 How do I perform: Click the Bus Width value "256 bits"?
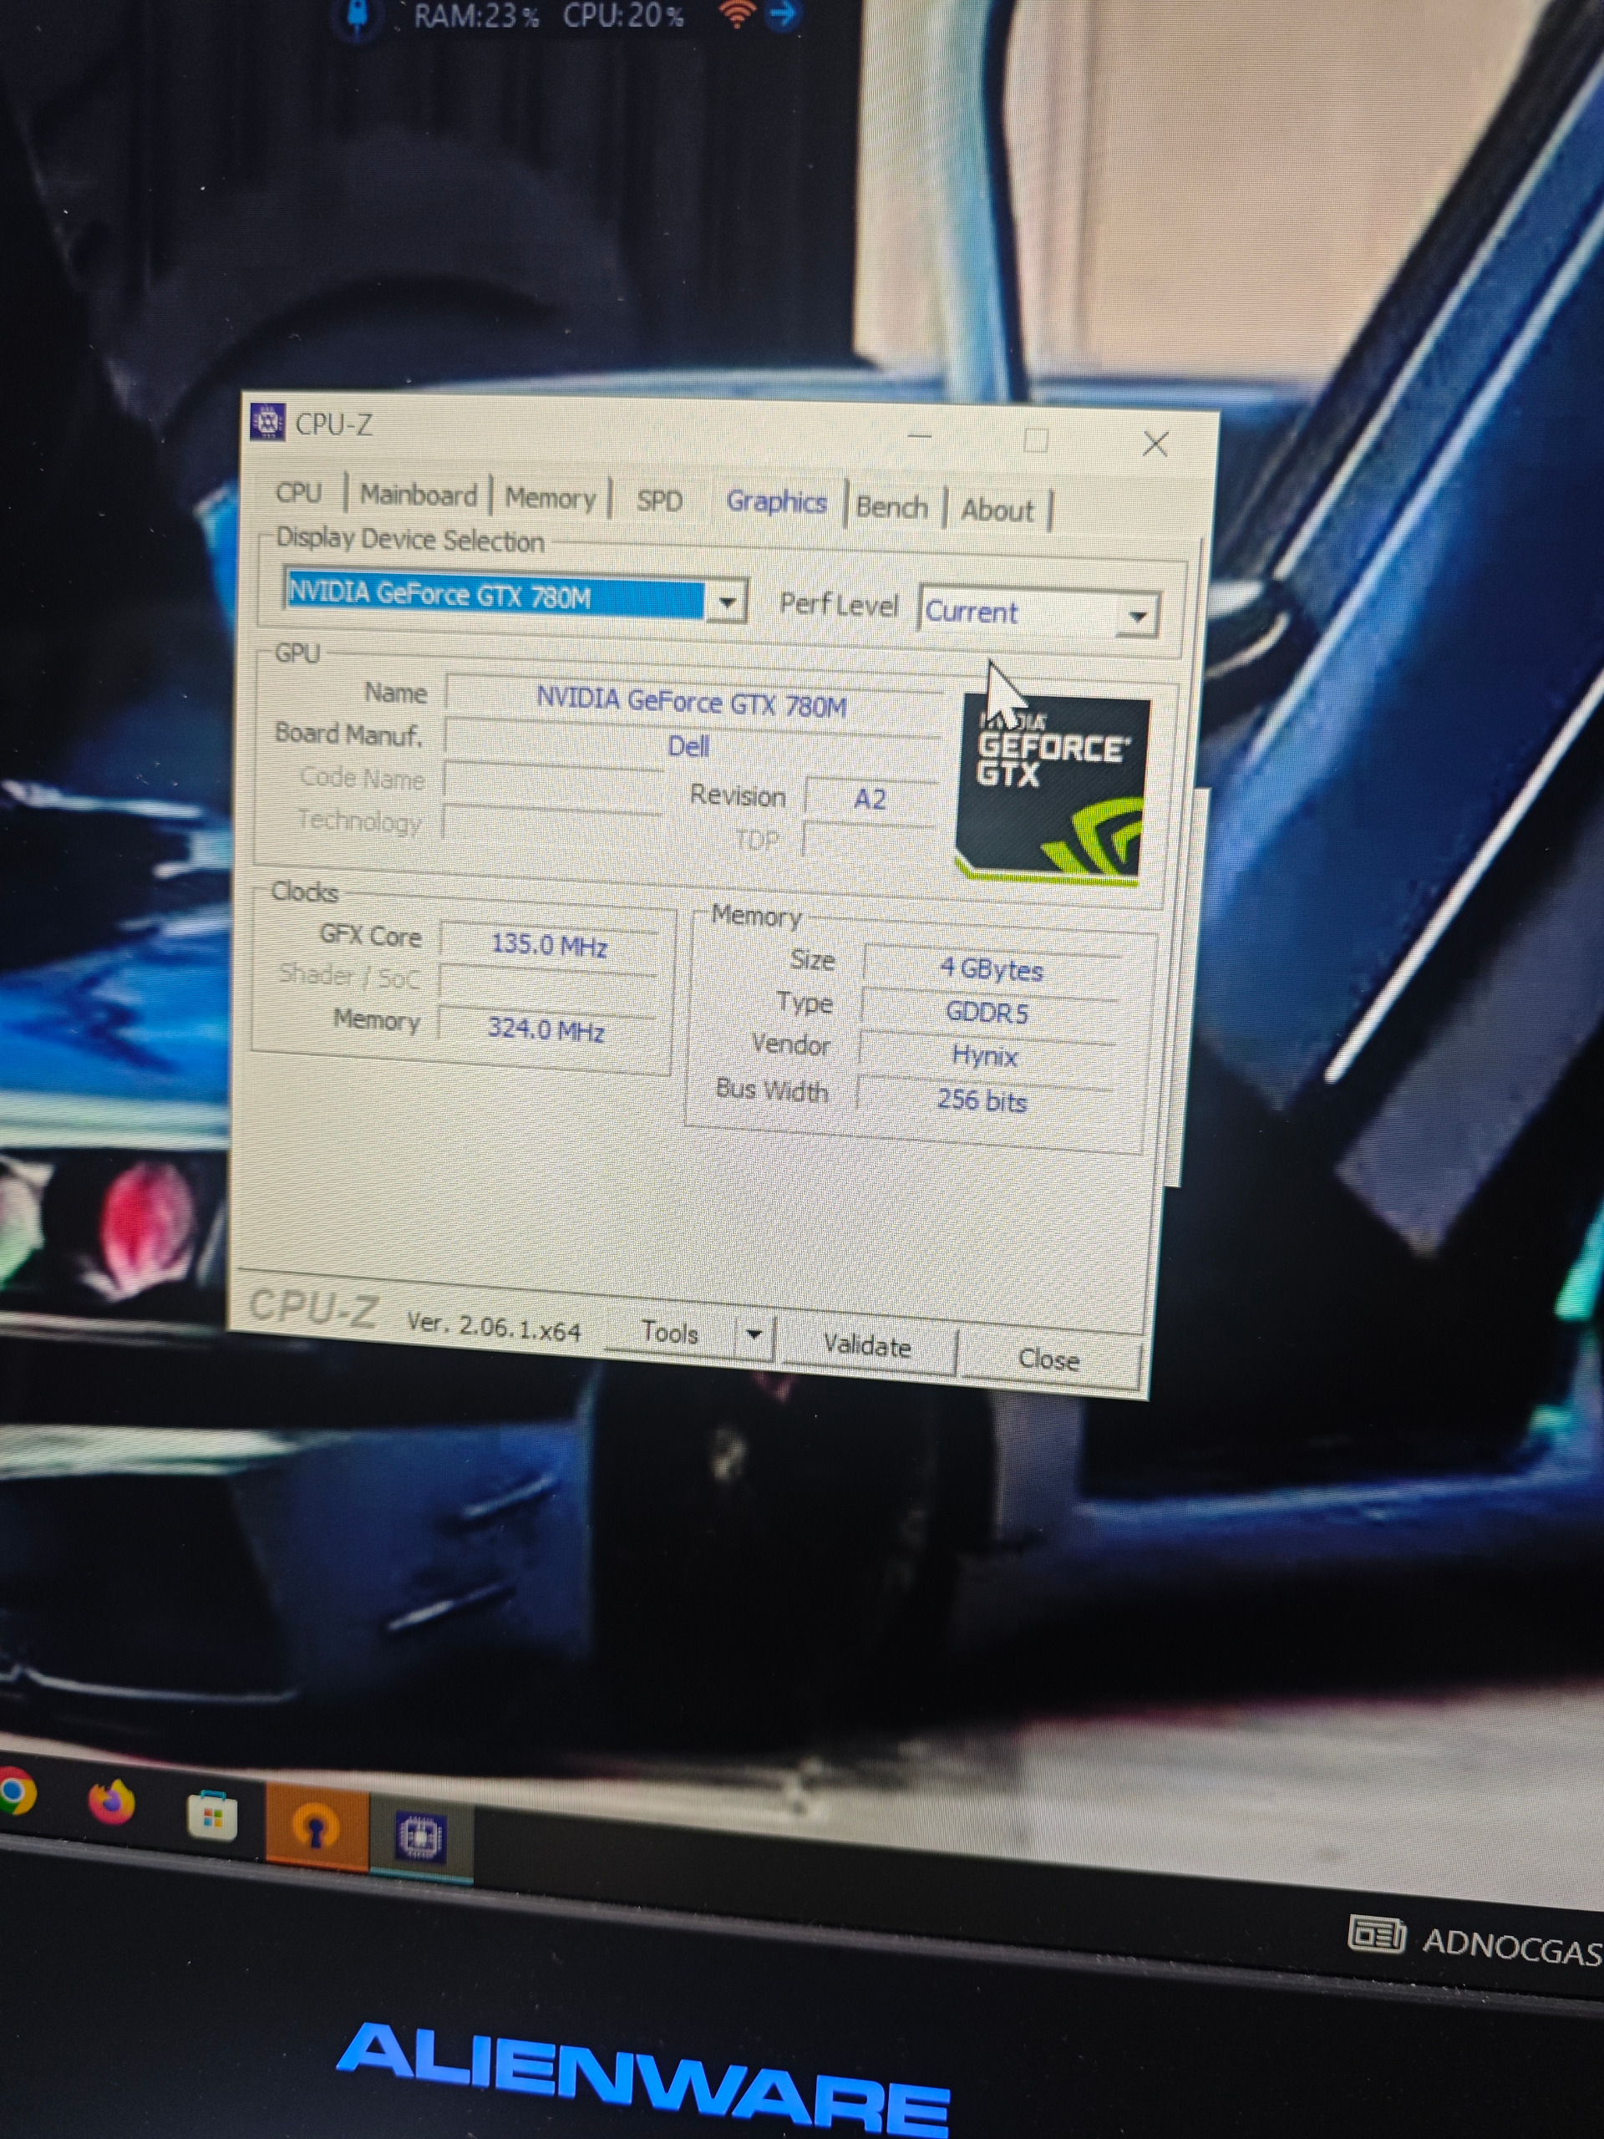click(x=982, y=1100)
